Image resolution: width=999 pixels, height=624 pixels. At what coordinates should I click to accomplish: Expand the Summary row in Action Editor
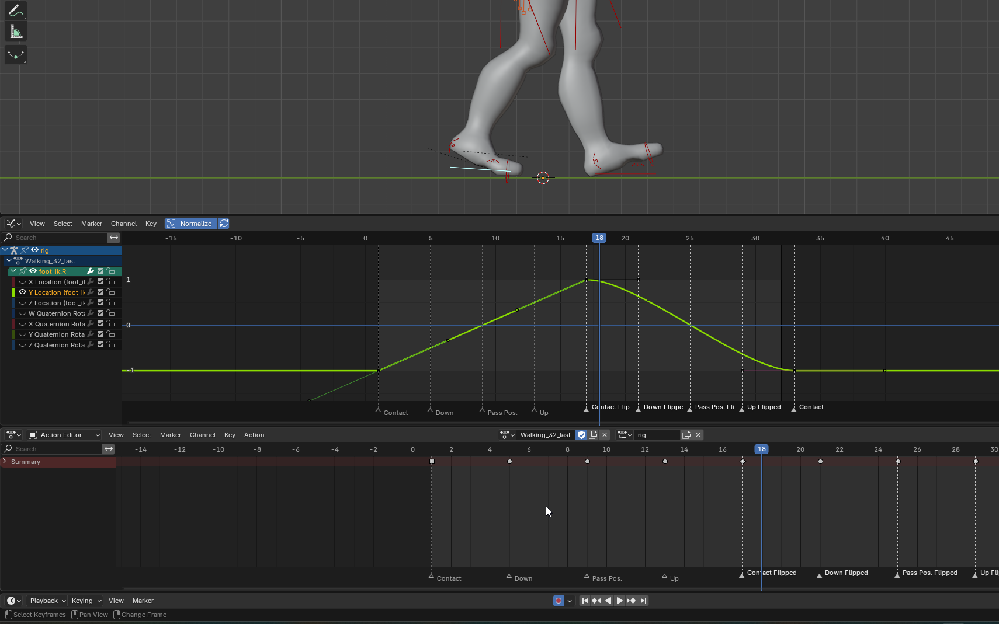[5, 462]
